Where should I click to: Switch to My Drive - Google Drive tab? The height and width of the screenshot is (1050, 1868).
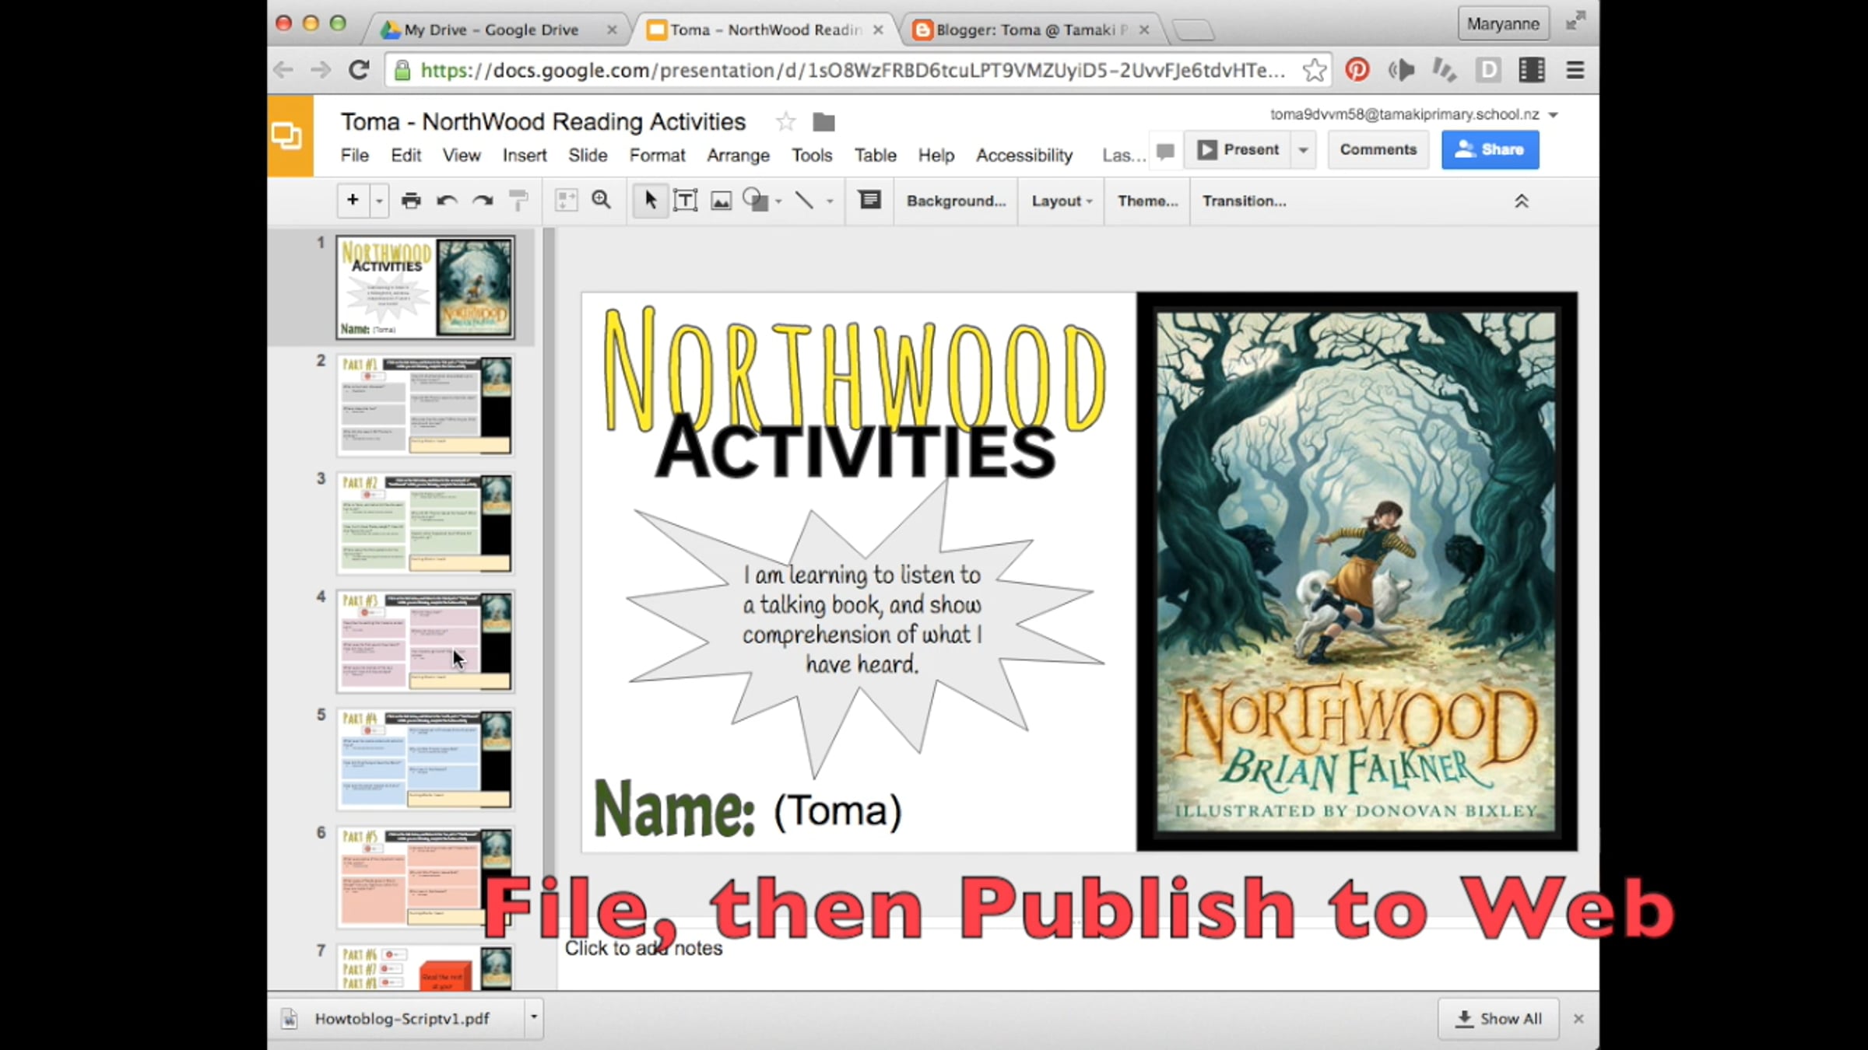498,30
